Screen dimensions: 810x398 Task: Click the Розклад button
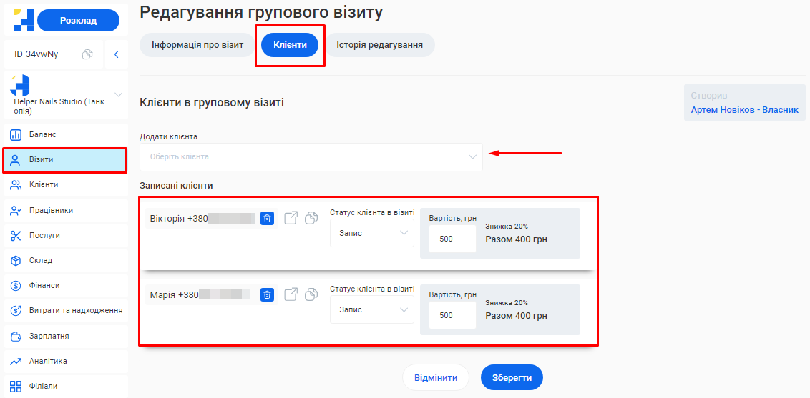[78, 21]
